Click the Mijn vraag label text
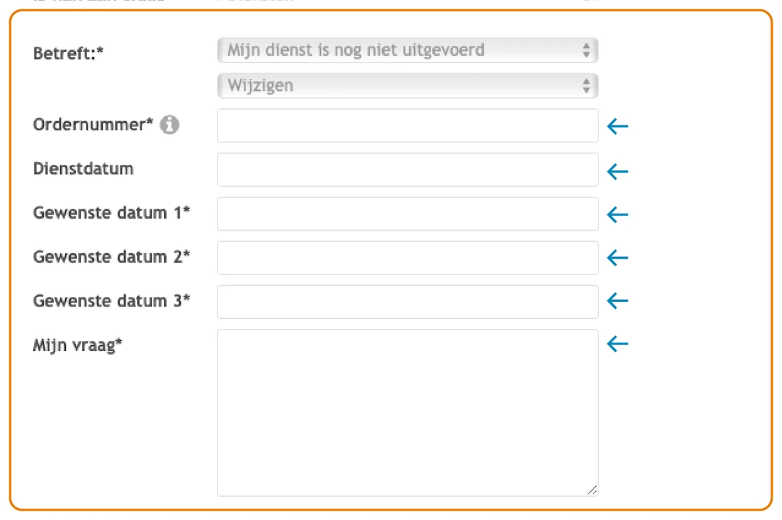This screenshot has height=520, width=782. click(78, 345)
